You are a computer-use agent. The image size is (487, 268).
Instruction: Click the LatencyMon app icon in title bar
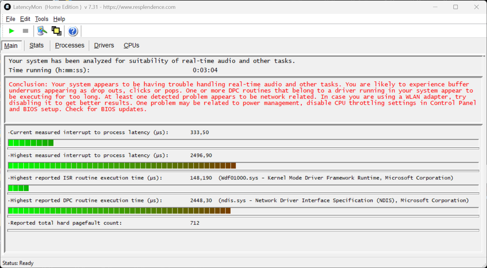click(x=7, y=7)
